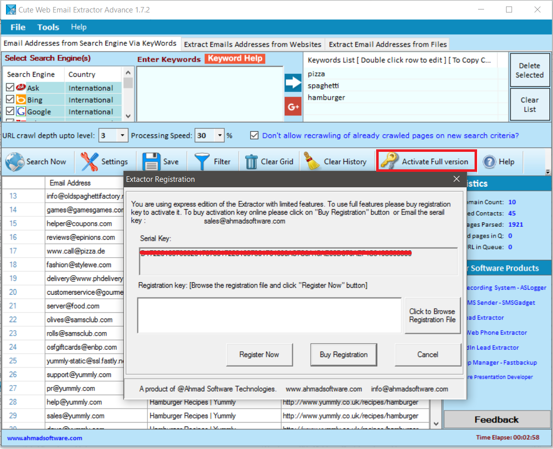Select row with olives@samsclub.com
Screen dimensions: 553x449
pyautogui.click(x=63, y=320)
